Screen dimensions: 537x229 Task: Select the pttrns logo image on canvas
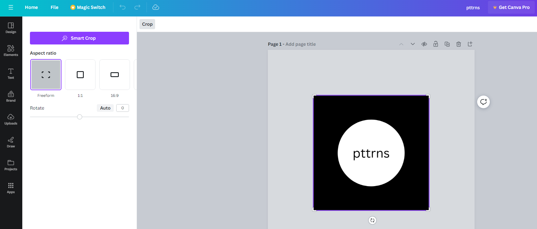pos(371,153)
